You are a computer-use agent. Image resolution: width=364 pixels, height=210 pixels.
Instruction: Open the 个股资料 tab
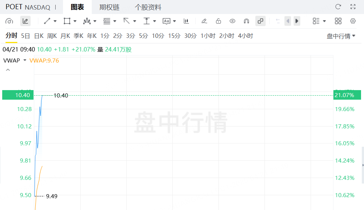pos(148,7)
